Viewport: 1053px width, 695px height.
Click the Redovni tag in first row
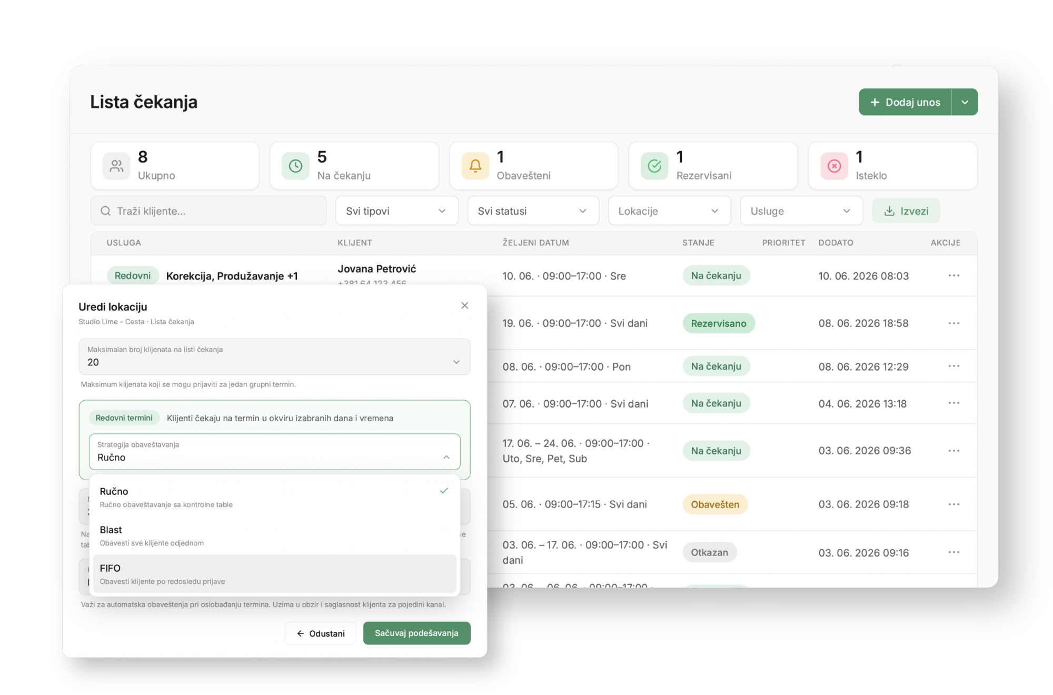tap(132, 275)
